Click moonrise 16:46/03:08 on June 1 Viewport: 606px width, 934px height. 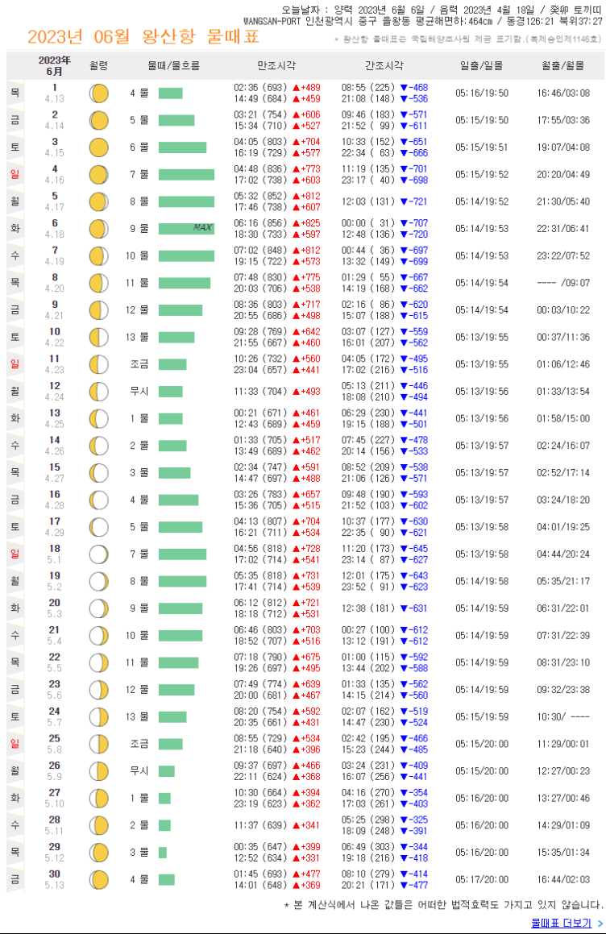click(563, 93)
